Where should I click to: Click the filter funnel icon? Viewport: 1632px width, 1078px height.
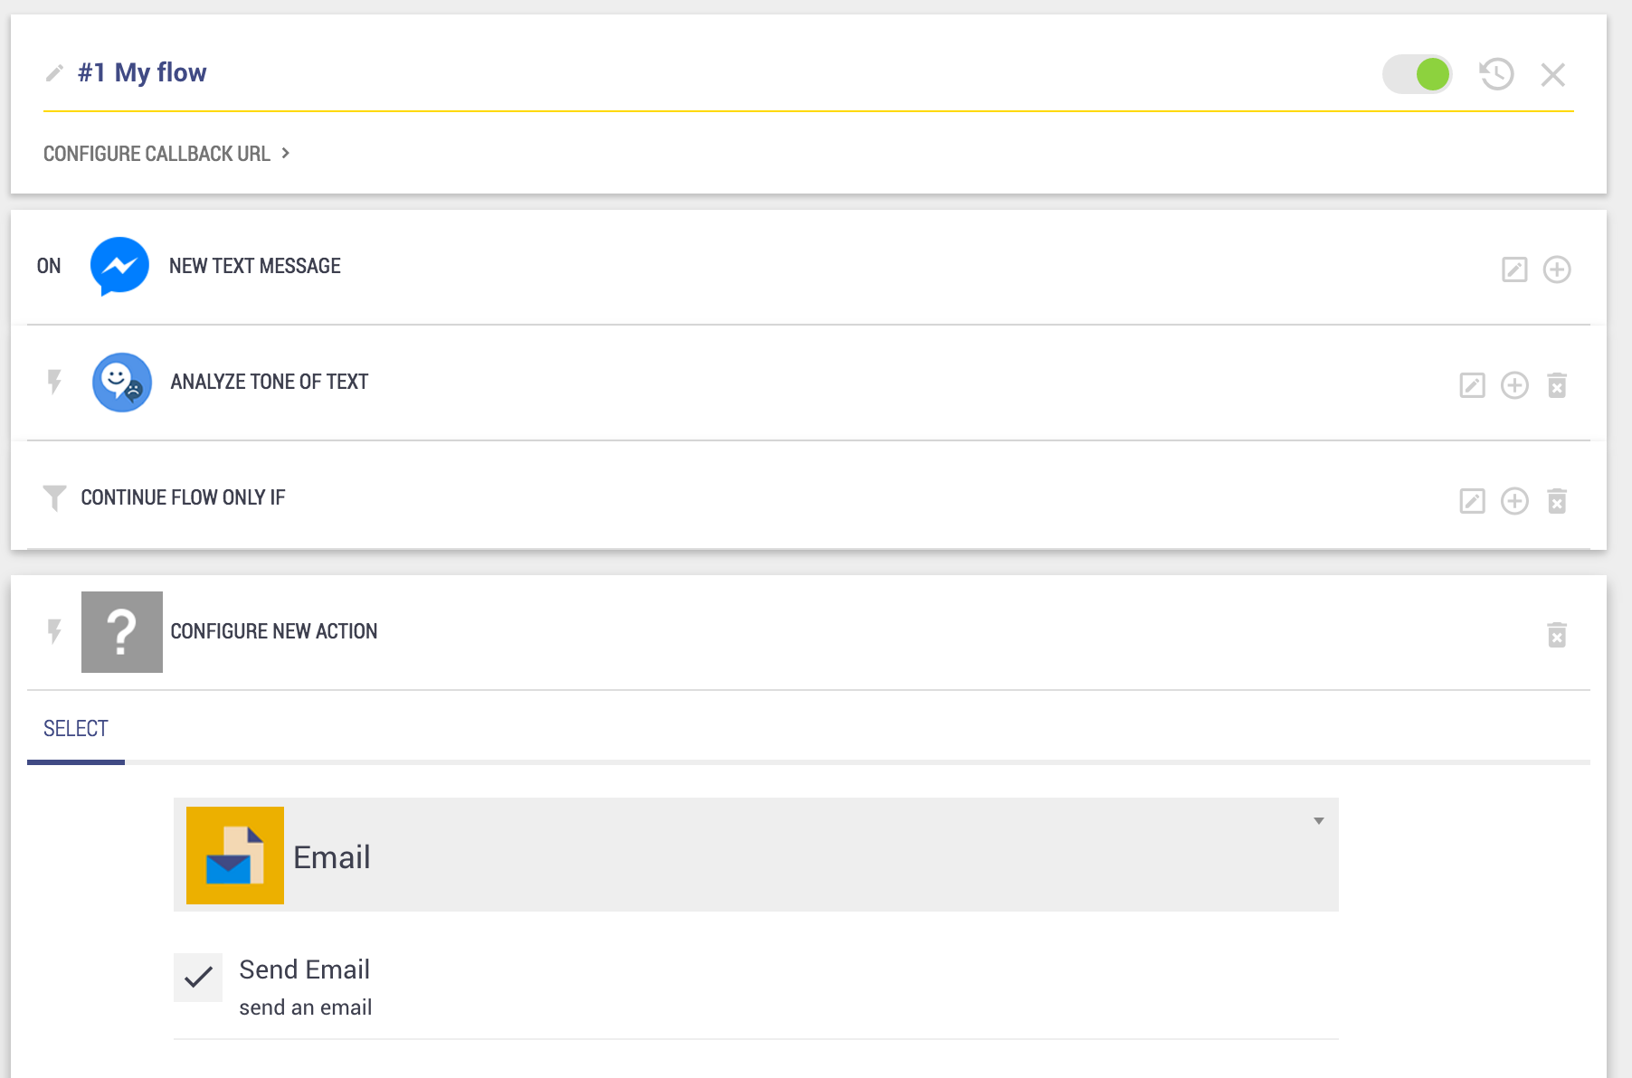point(54,497)
